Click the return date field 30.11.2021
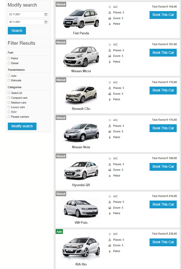 28,22
